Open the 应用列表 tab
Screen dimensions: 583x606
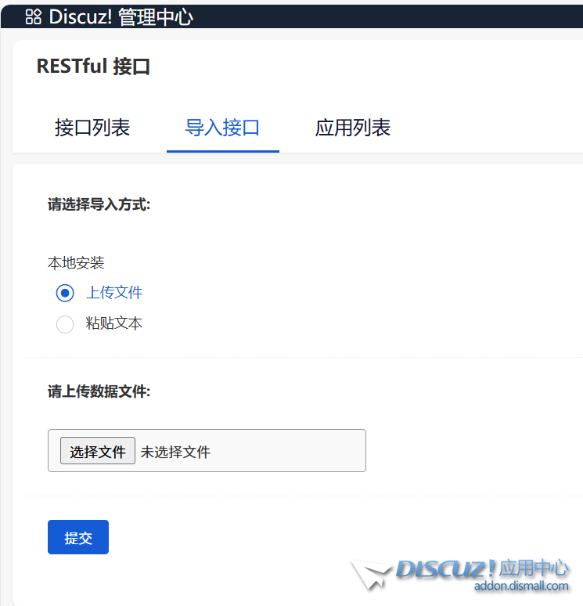(x=353, y=128)
